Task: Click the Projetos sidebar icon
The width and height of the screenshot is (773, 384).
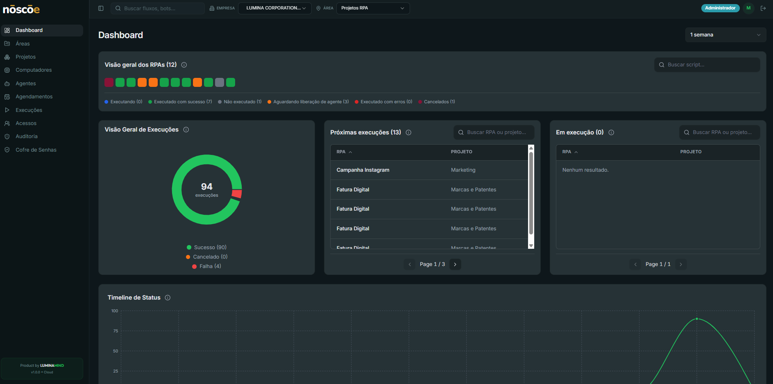Action: click(x=7, y=57)
